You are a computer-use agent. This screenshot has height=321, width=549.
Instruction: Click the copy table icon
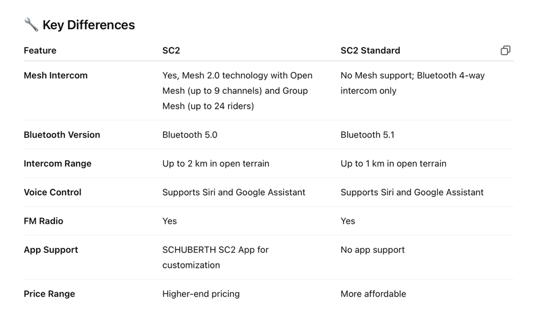point(505,50)
